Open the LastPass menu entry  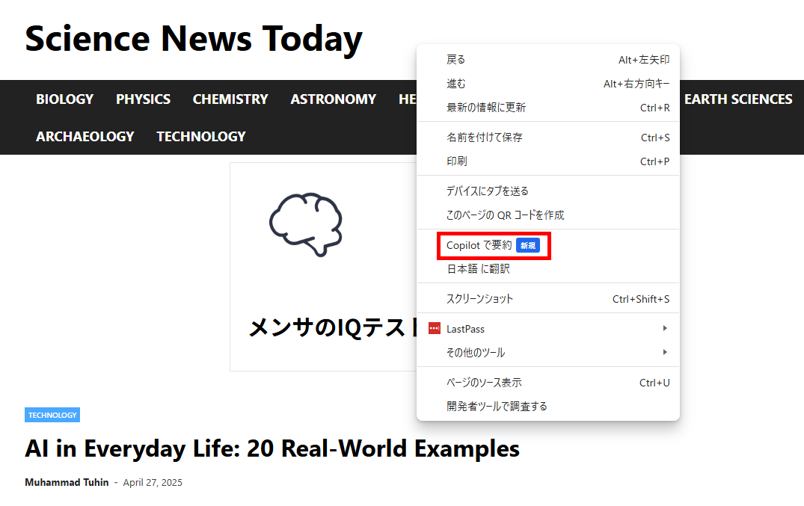coord(548,329)
